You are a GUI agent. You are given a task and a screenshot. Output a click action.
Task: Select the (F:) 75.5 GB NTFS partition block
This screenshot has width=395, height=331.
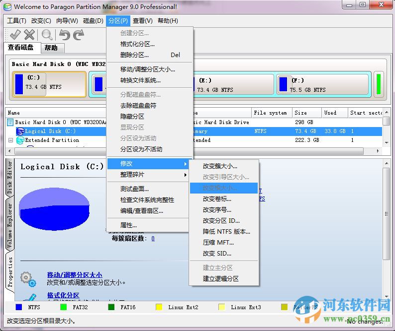(x=324, y=85)
